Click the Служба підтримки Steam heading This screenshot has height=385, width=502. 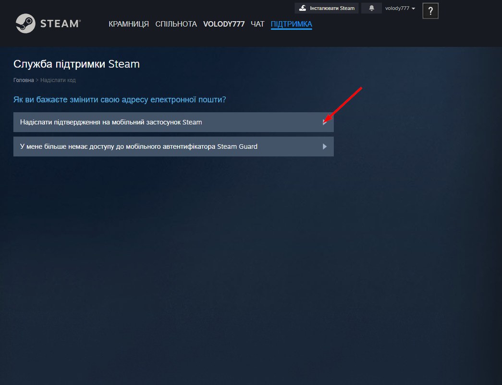76,64
